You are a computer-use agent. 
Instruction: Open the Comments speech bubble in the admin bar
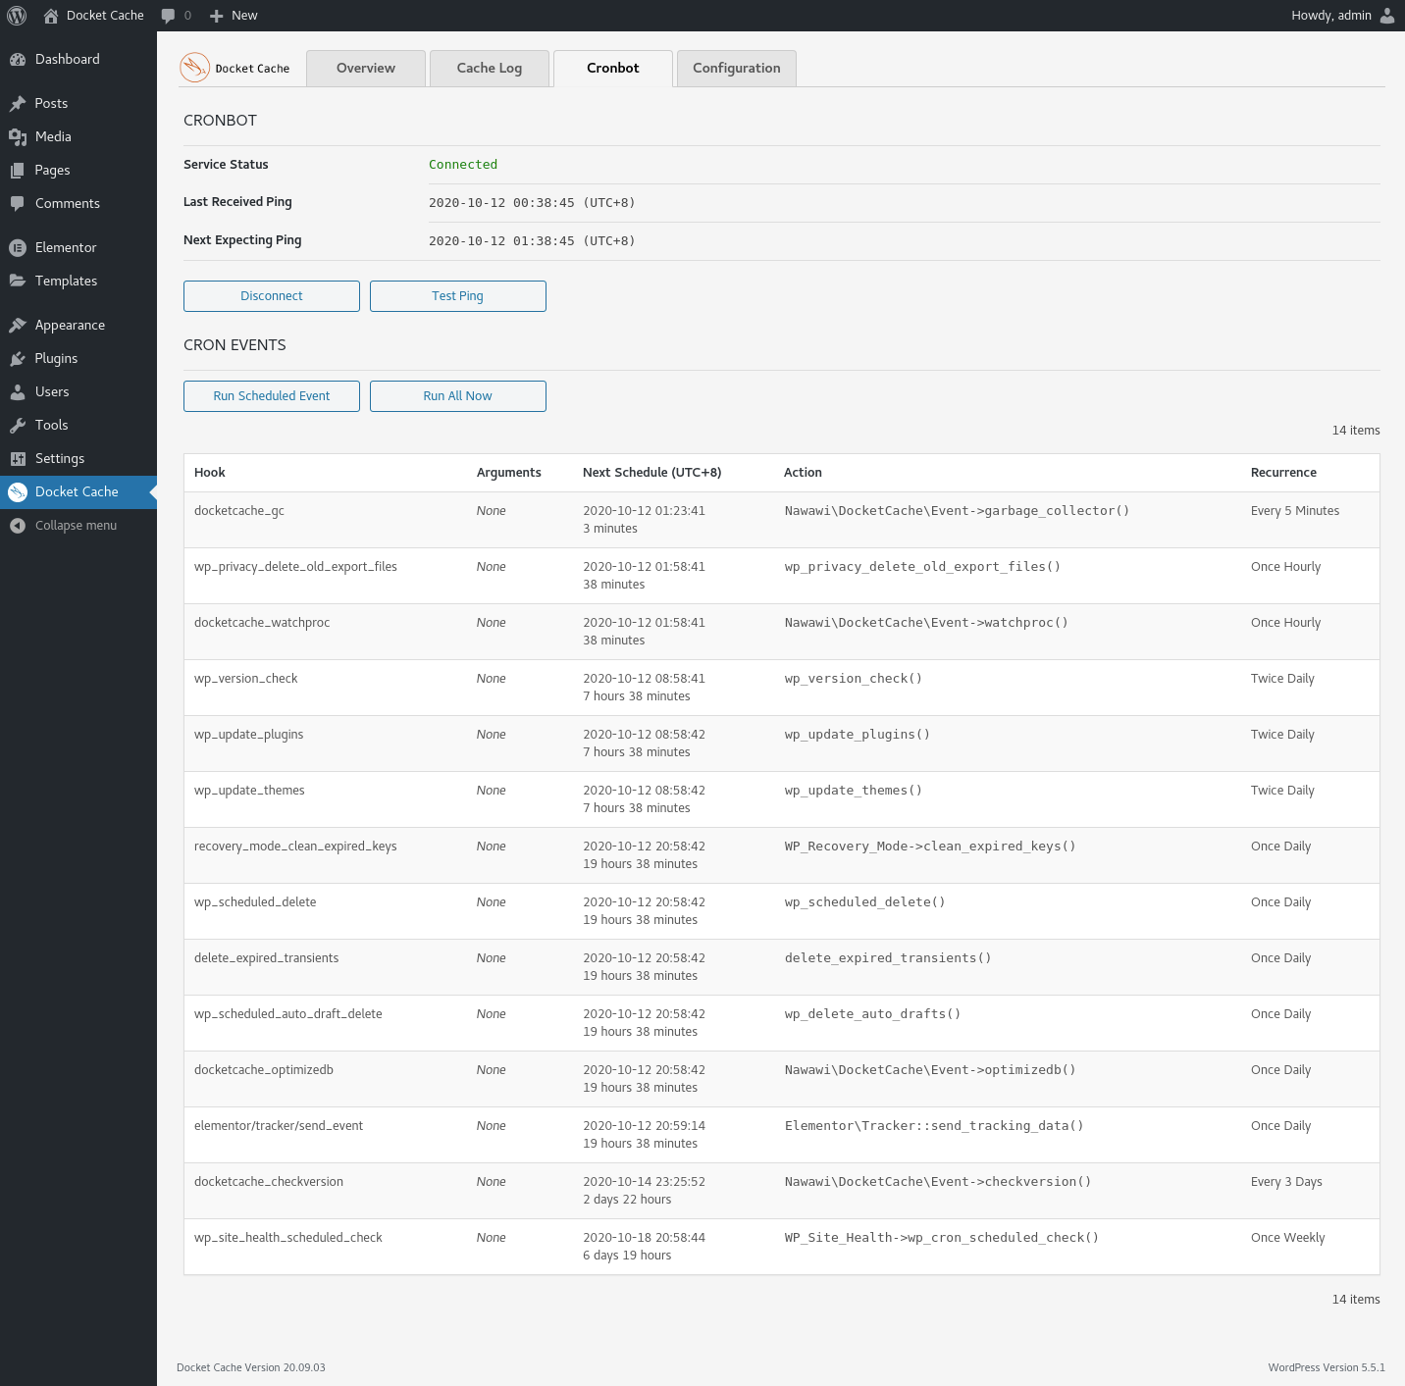click(x=169, y=15)
